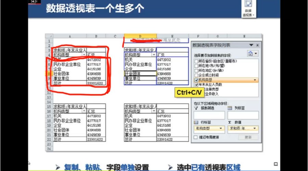Click the field list layout view icon
This screenshot has height=171, width=308.
pyautogui.click(x=251, y=53)
